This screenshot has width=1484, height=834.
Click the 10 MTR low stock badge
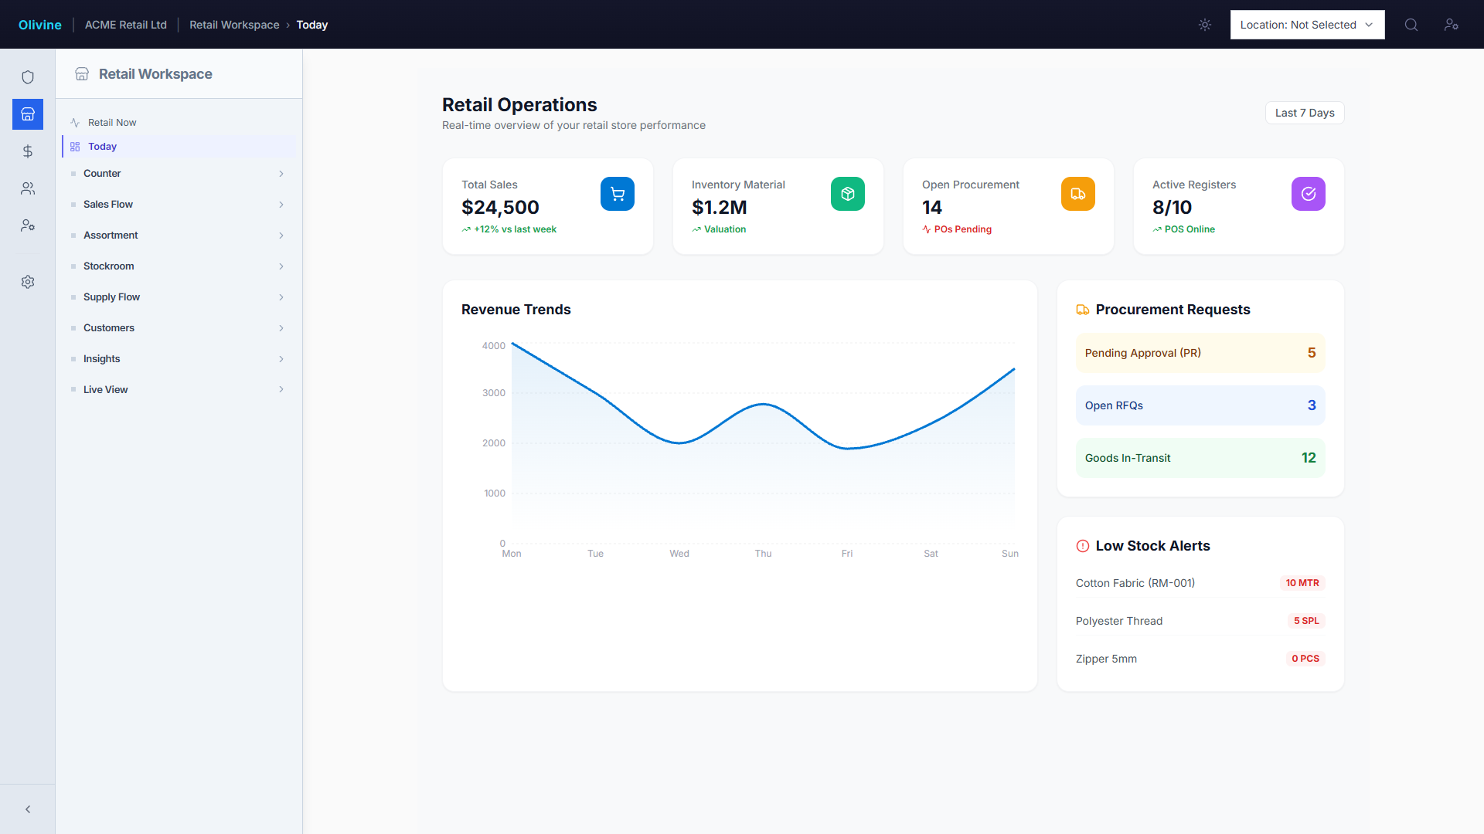point(1302,583)
